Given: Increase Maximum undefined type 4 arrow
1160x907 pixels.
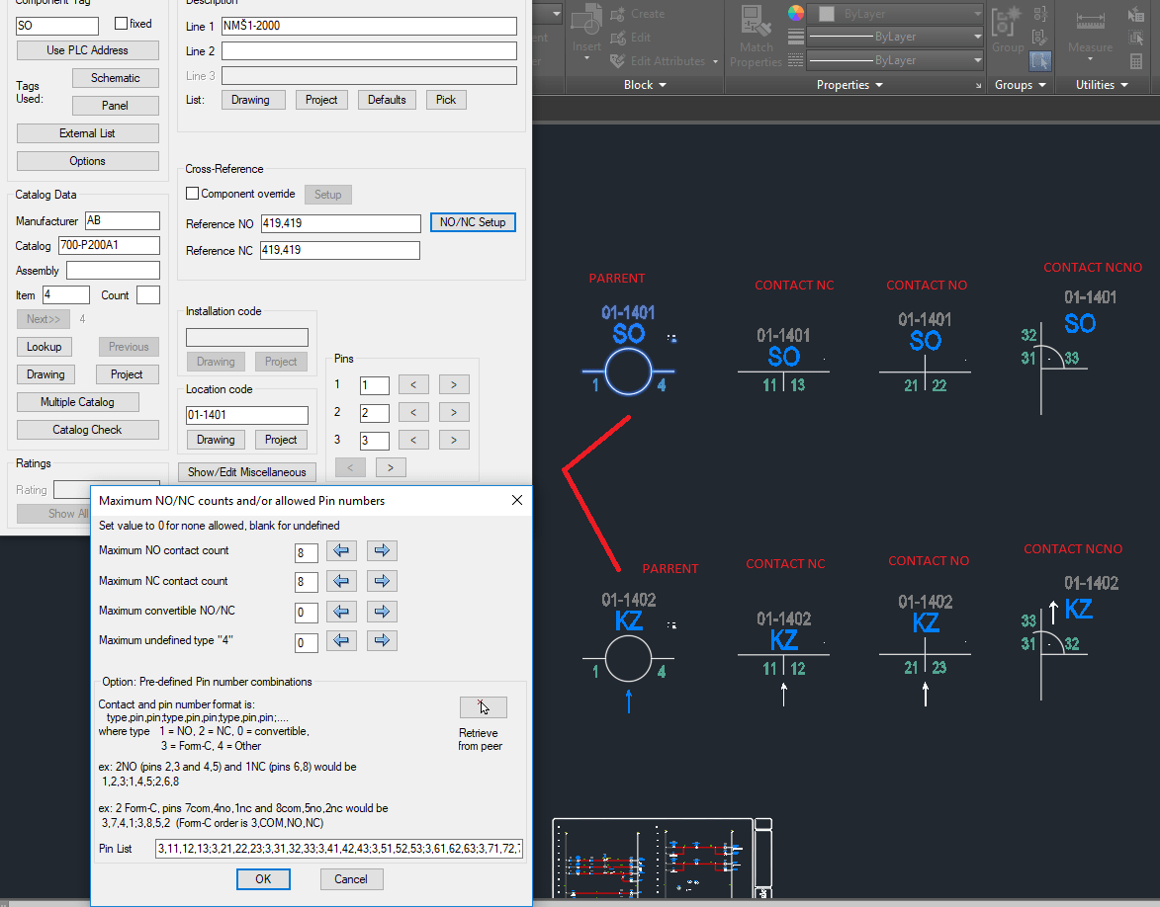Looking at the screenshot, I should tap(382, 640).
